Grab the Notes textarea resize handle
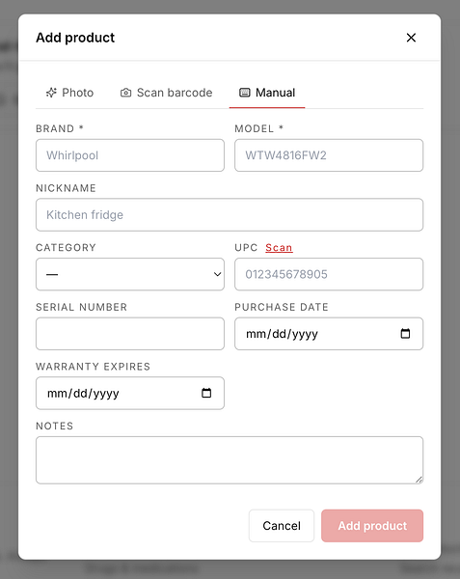The image size is (460, 579). point(419,480)
